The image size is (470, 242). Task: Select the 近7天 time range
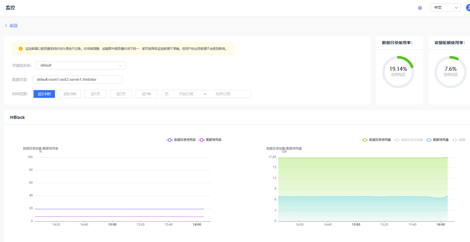coord(121,94)
